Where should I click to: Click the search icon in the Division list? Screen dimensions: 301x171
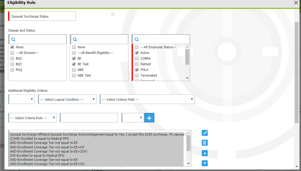13,39
